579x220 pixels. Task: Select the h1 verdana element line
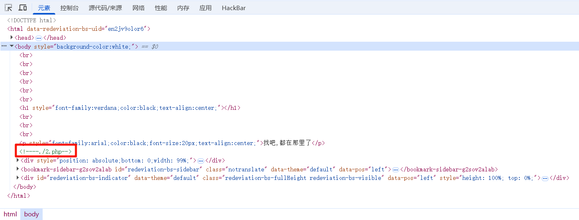(130, 108)
